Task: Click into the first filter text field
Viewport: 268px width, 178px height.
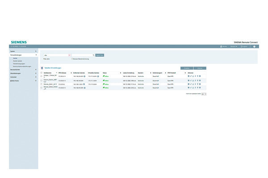Action: tap(55, 55)
